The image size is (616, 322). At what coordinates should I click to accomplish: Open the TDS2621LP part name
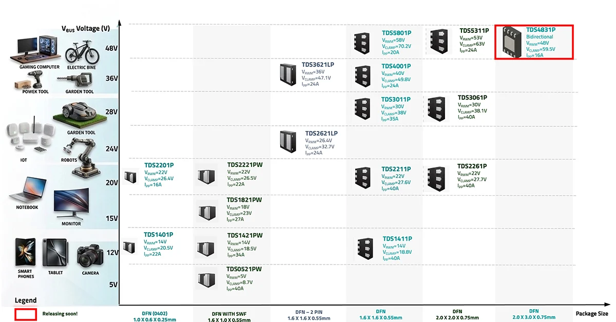tap(321, 134)
